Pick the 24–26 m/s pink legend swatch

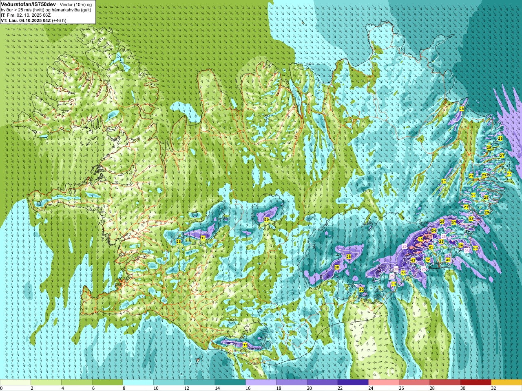(x=384, y=382)
